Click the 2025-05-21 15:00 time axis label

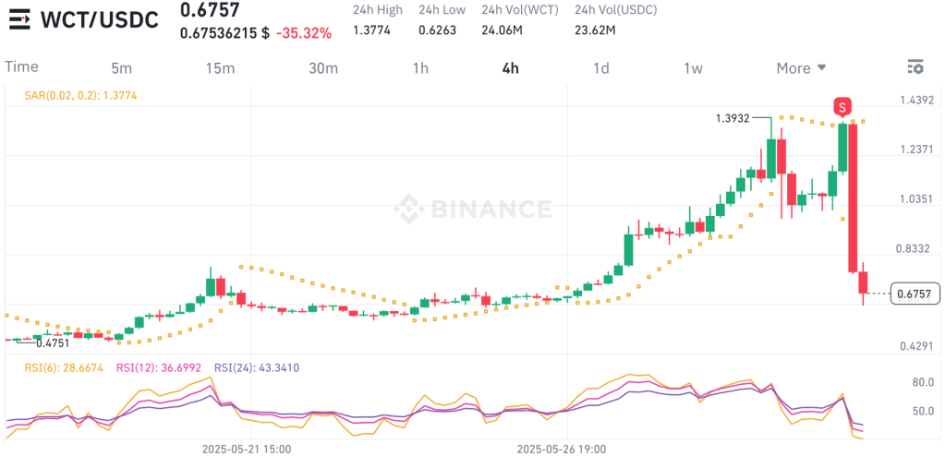coord(247,450)
